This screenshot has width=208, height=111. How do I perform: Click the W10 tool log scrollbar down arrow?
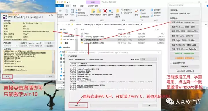53,73
